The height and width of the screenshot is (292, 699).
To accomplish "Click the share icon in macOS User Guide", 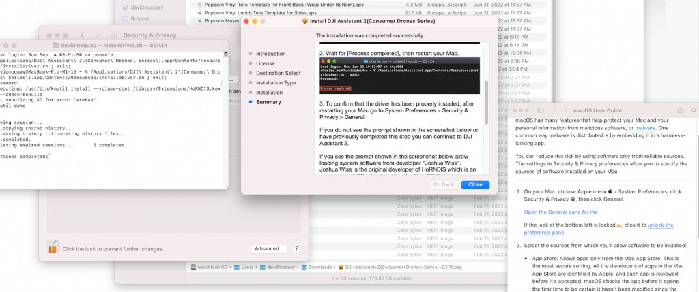I will click(681, 110).
